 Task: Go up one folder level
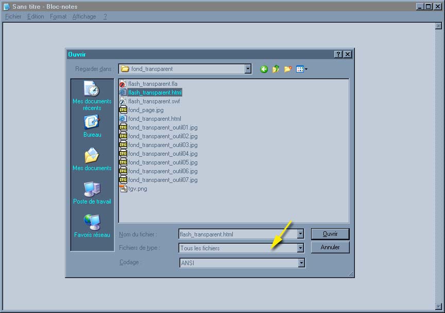click(276, 69)
